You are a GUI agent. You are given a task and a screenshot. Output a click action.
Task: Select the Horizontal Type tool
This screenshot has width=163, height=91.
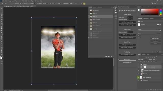[2, 43]
